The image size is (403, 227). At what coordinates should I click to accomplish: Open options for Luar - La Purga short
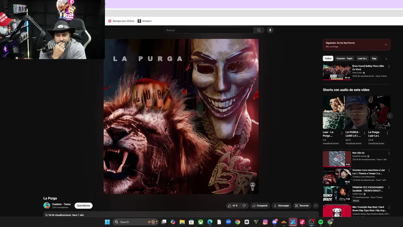pos(342,133)
